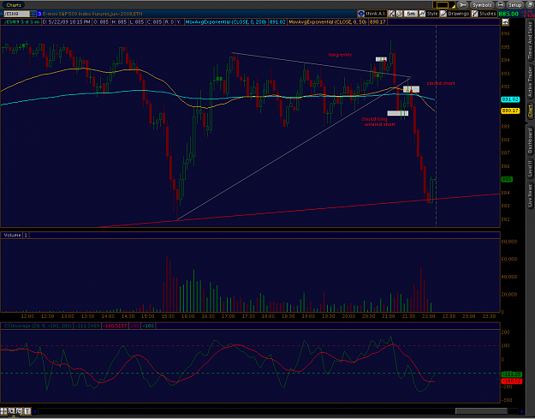Click the Studies tools icon
This screenshot has height=419, width=535.
474,14
